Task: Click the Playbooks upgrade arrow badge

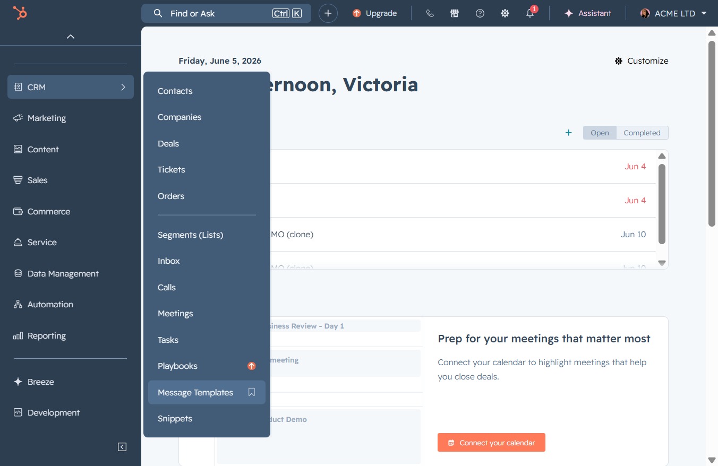Action: pyautogui.click(x=252, y=366)
